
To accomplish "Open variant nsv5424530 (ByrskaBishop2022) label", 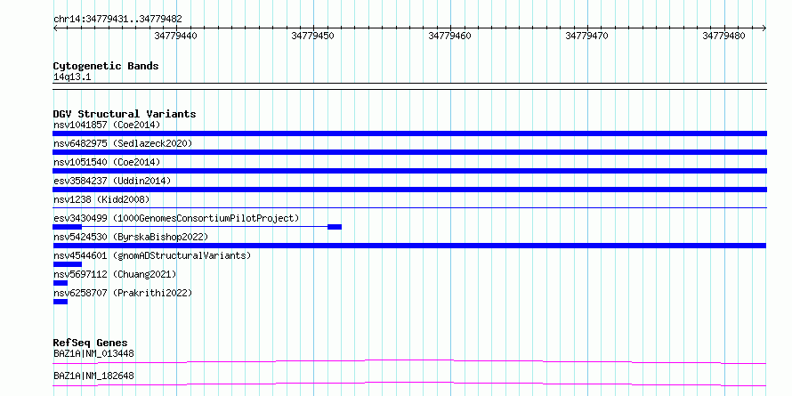I will click(x=131, y=237).
